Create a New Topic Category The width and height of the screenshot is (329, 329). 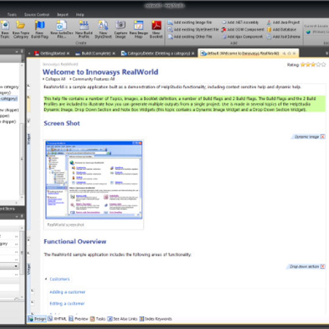[x=21, y=30]
